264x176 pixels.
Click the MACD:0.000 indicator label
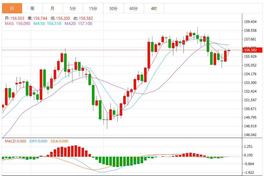[x=15, y=141]
